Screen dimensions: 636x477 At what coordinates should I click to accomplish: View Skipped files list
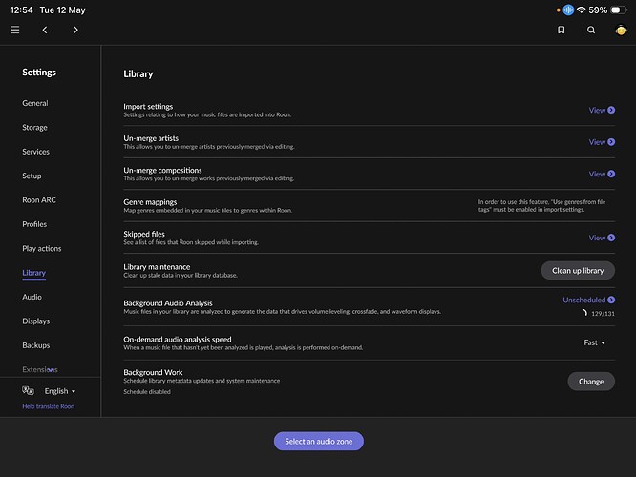(602, 238)
